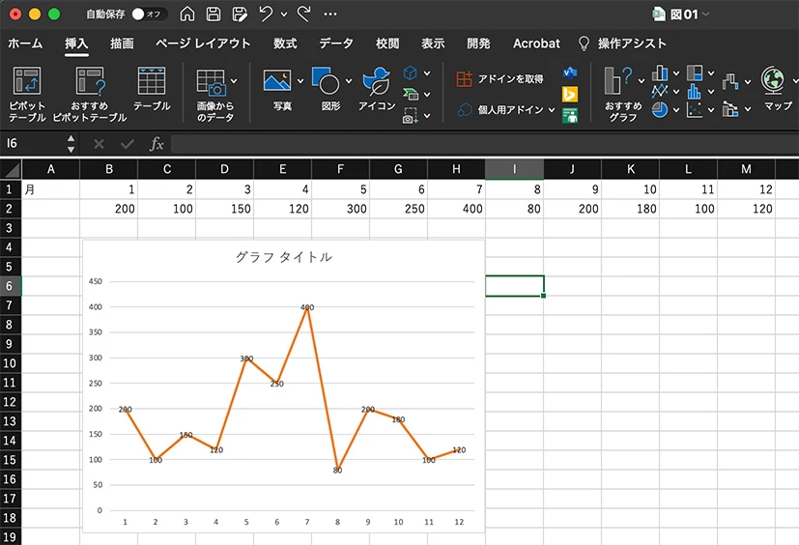This screenshot has width=799, height=545.
Task: Click the SmartArt icon
Action: (411, 94)
